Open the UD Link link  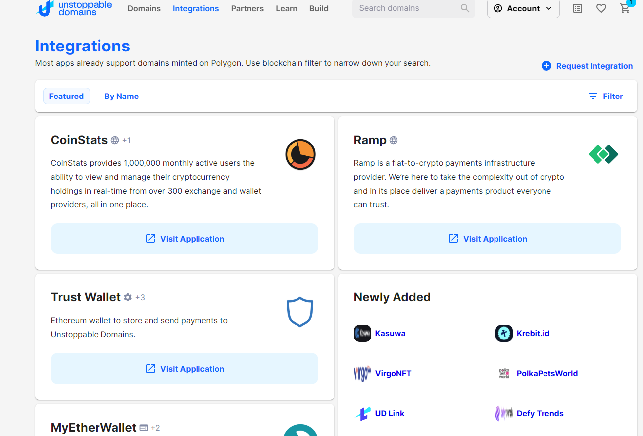pyautogui.click(x=390, y=413)
